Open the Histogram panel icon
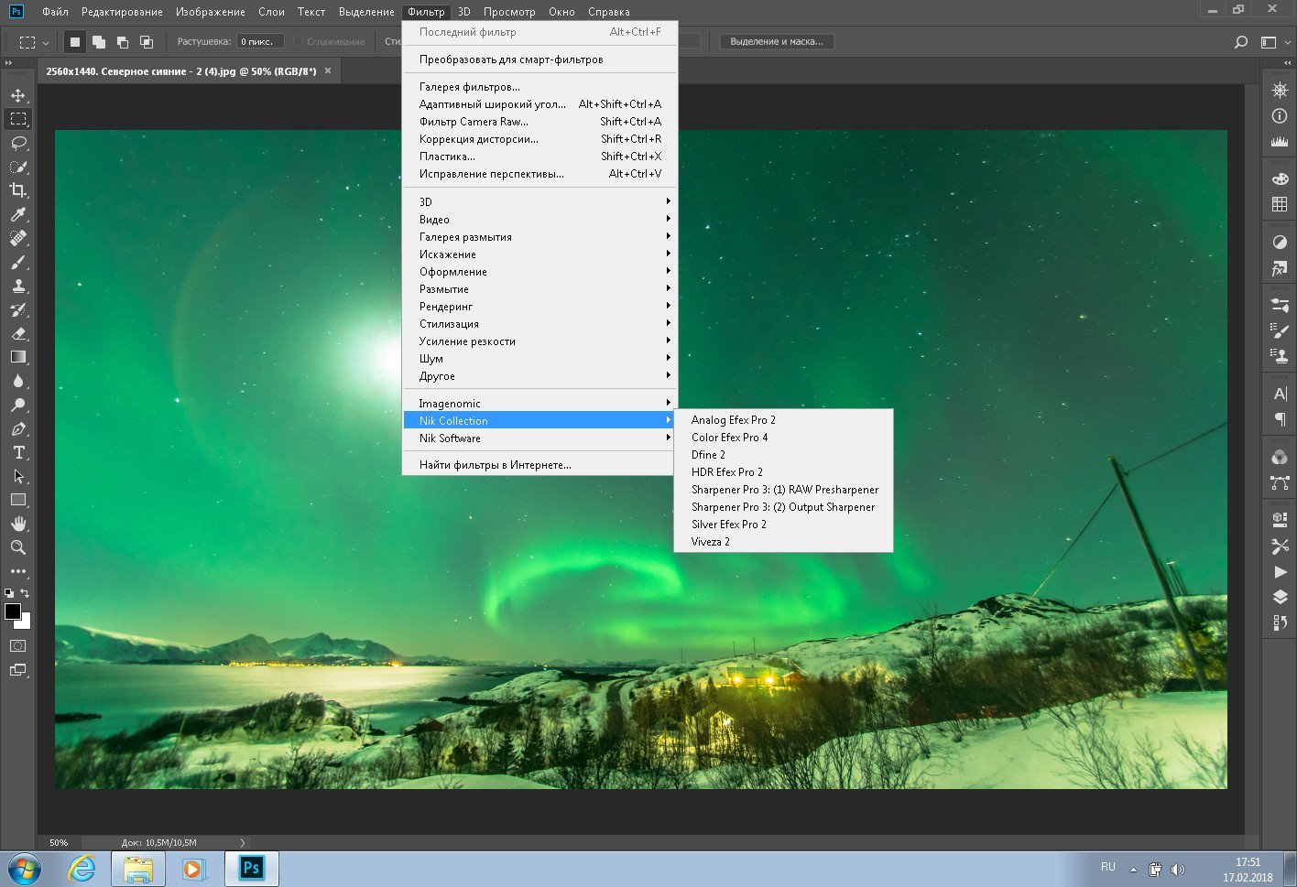1297x887 pixels. click(1280, 142)
